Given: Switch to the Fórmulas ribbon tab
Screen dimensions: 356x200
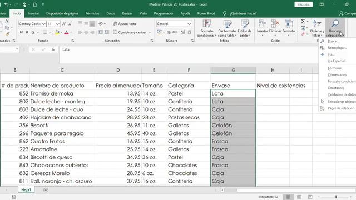Looking at the screenshot, I should (x=92, y=13).
